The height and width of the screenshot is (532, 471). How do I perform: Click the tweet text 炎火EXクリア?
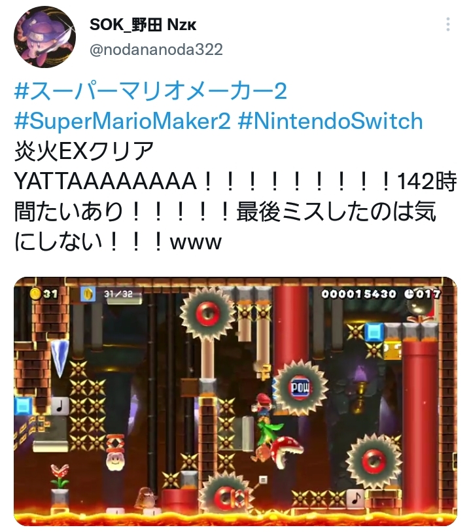pos(84,151)
